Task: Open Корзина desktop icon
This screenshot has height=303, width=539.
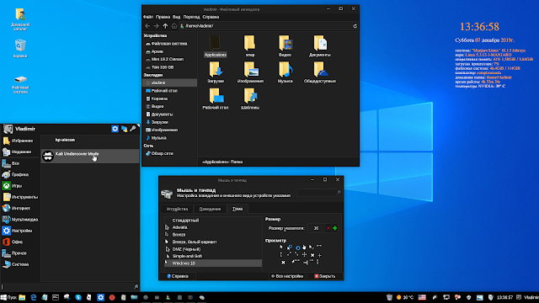Action: [x=20, y=49]
